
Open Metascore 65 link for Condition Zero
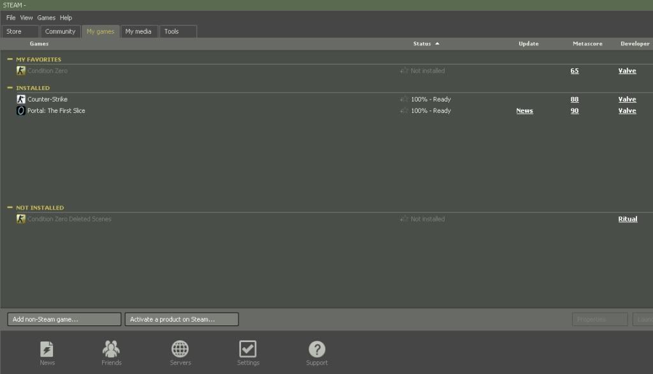click(x=575, y=71)
